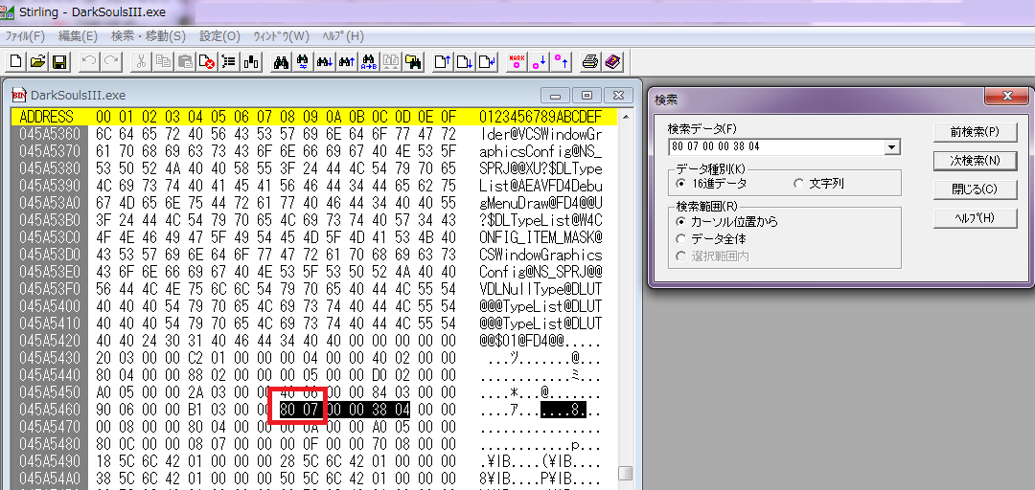Click the DarkSoulsIII.exe child window title
Viewport: 1035px width, 490px height.
click(x=79, y=95)
